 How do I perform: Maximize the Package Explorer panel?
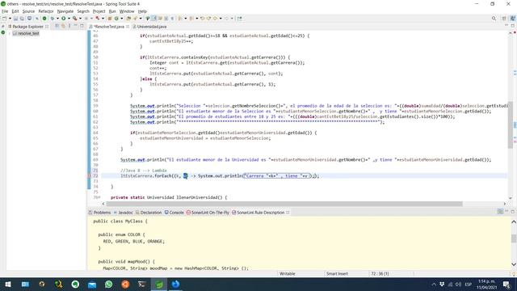pyautogui.click(x=82, y=26)
